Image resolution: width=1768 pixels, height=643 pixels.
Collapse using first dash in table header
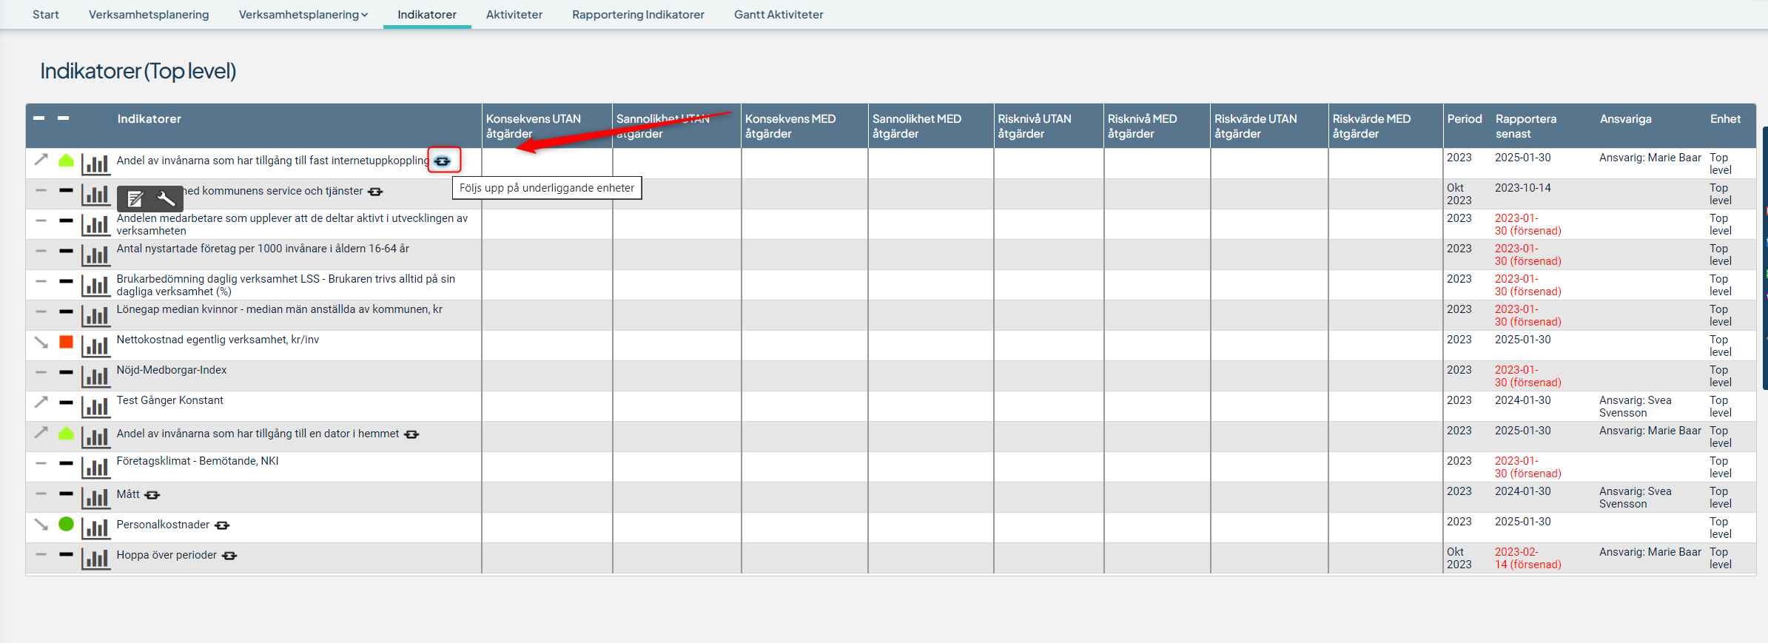coord(39,118)
